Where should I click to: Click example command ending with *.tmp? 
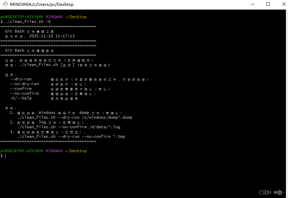(71, 136)
